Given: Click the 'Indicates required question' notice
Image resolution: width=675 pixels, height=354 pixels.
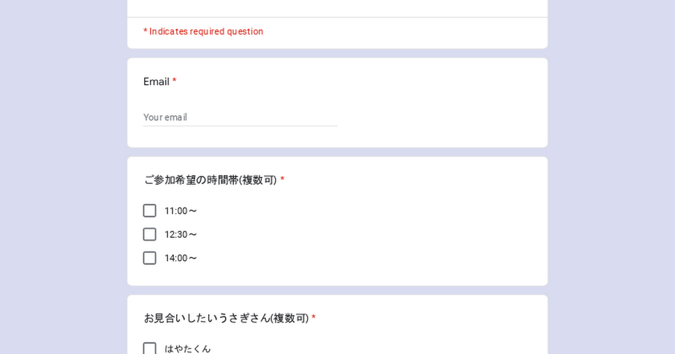Looking at the screenshot, I should click(203, 31).
